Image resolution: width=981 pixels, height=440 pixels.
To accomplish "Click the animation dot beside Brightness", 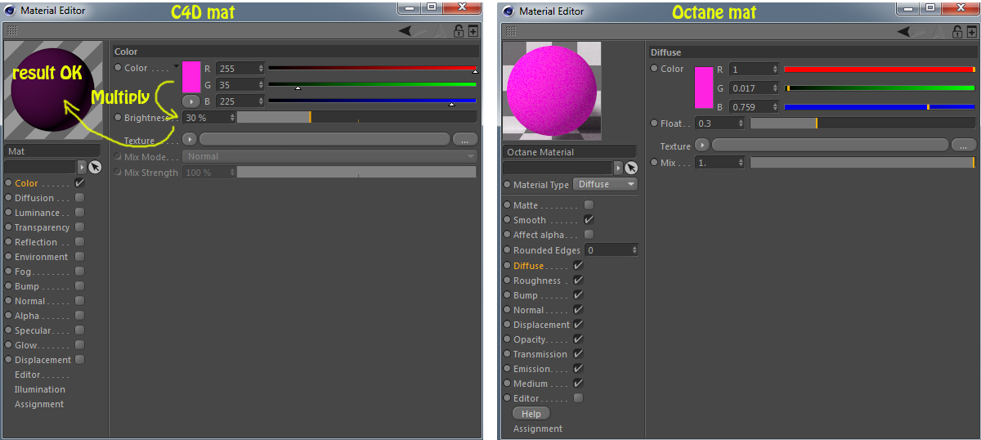I will [x=118, y=117].
